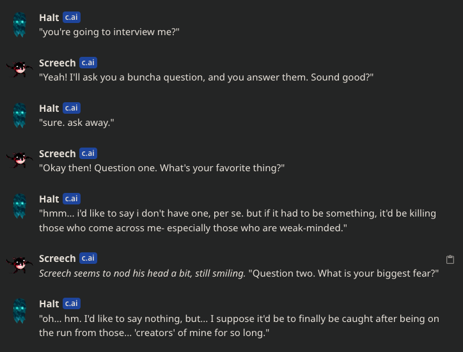Click Halt's avatar beside the "weak-minded" reply

point(20,206)
